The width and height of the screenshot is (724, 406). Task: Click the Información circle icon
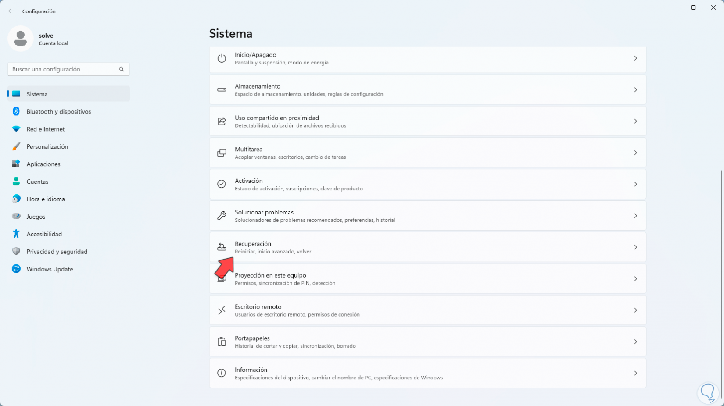pos(222,373)
